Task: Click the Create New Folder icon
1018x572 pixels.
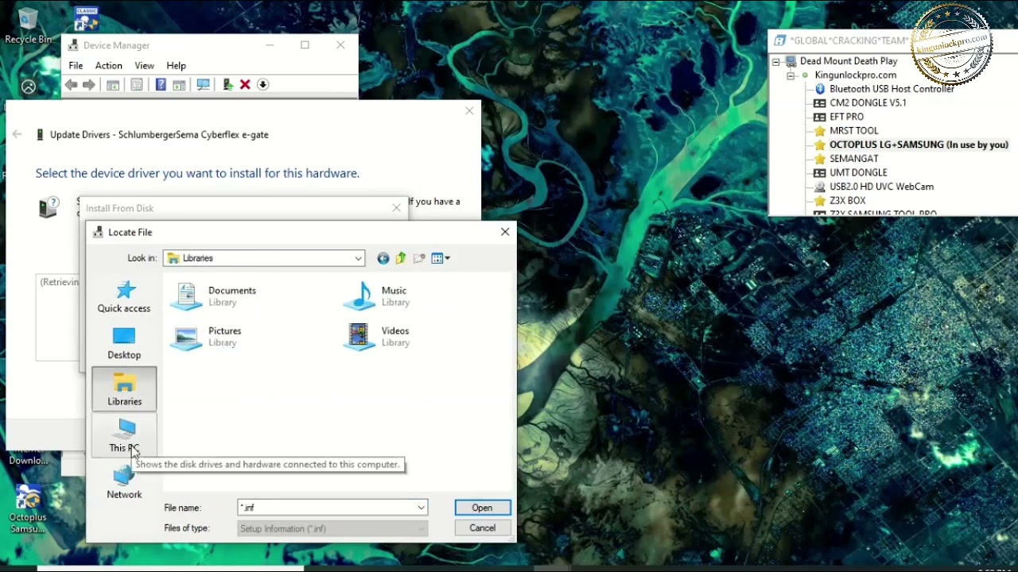Action: pyautogui.click(x=419, y=258)
